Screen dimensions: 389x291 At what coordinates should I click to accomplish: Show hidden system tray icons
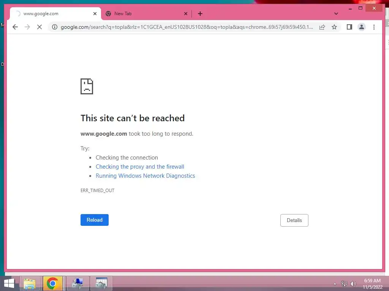tap(335, 284)
